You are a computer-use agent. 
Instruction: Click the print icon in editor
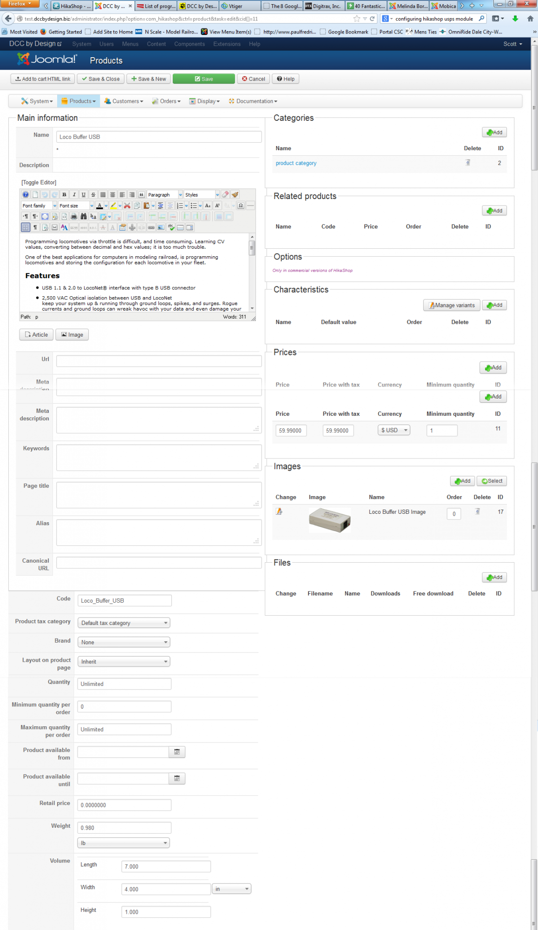(74, 216)
